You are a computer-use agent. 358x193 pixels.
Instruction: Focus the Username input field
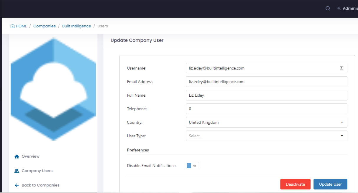pos(267,68)
